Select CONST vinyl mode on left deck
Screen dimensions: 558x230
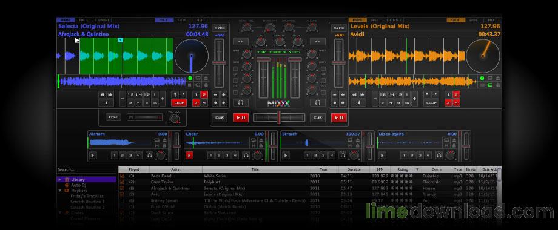coord(101,20)
